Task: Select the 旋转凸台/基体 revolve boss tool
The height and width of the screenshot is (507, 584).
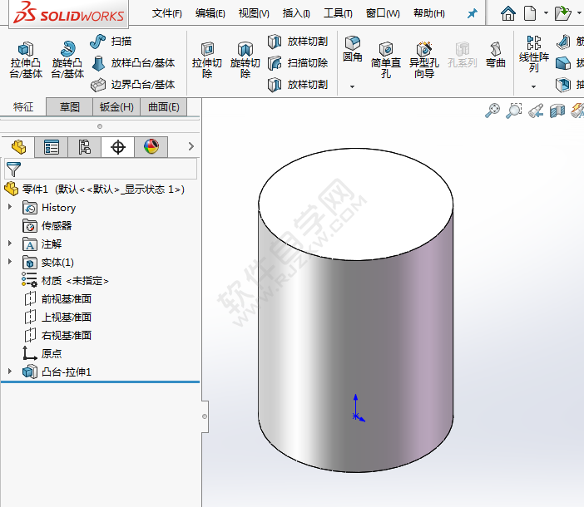Action: (67, 61)
